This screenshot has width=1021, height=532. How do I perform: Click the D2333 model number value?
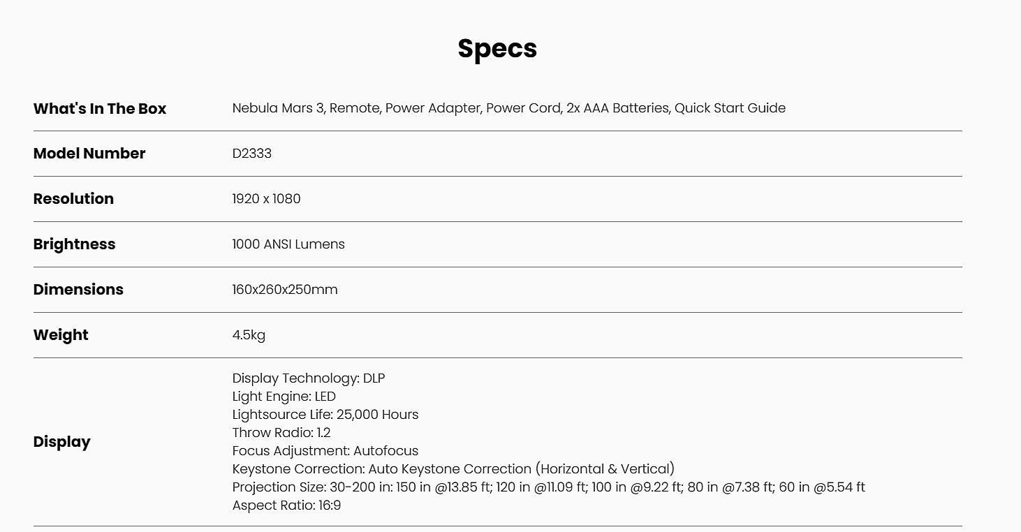tap(251, 154)
